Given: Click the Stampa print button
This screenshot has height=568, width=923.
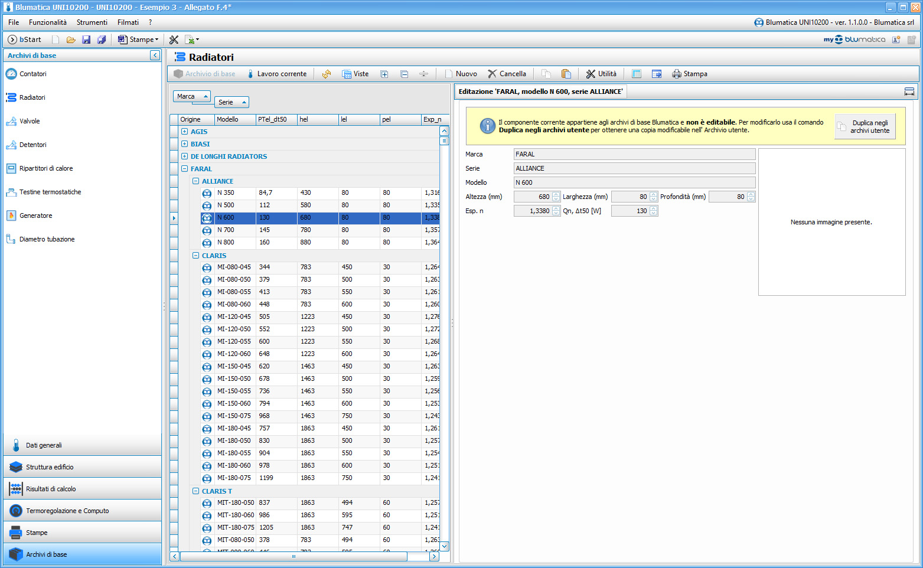Looking at the screenshot, I should [x=690, y=74].
